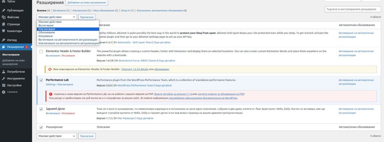This screenshot has width=384, height=142.
Task: Click Включване link under Elementor Header & Footer Builder
Action: [52, 55]
